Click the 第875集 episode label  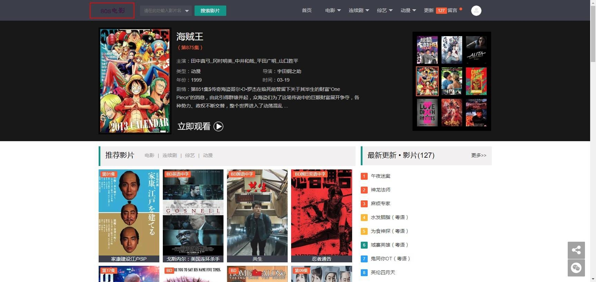point(190,48)
